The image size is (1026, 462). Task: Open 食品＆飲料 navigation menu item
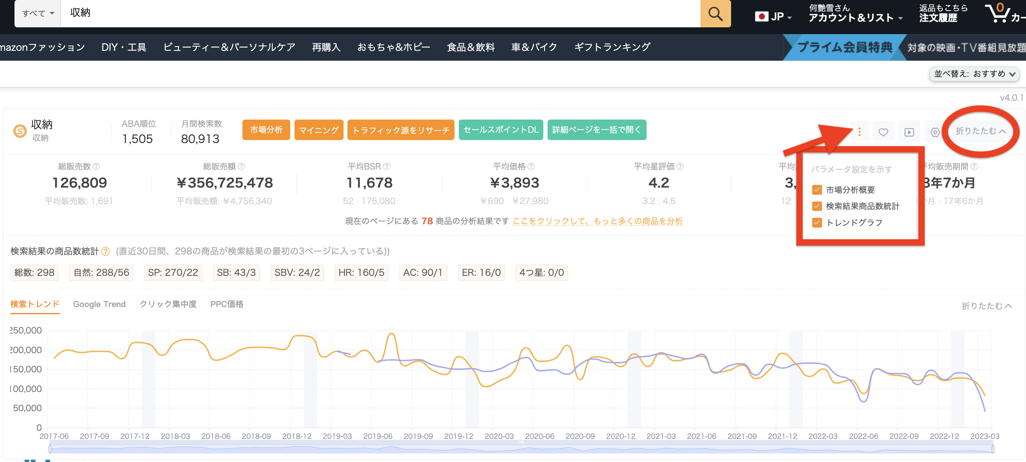pyautogui.click(x=471, y=47)
